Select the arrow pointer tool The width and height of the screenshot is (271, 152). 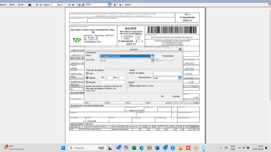tap(120, 5)
